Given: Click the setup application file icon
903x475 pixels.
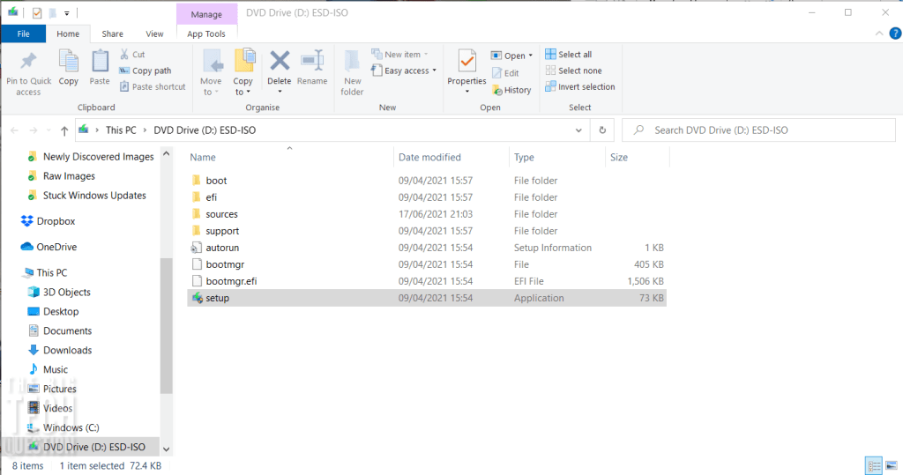Looking at the screenshot, I should coord(197,298).
